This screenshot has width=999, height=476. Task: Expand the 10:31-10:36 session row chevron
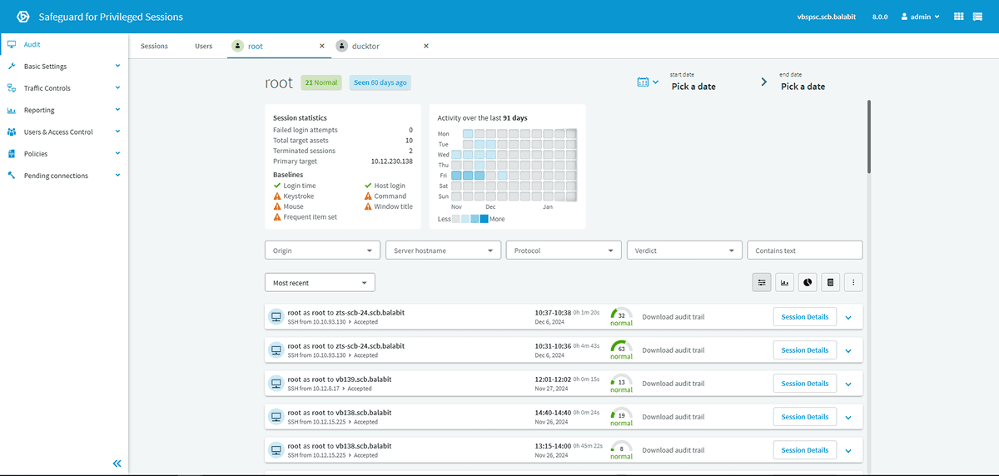pos(848,350)
